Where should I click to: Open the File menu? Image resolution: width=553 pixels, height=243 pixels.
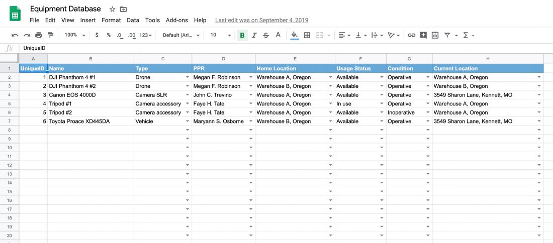35,21
